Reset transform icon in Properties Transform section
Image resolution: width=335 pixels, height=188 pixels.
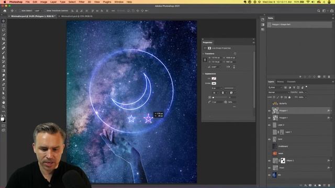(235, 53)
